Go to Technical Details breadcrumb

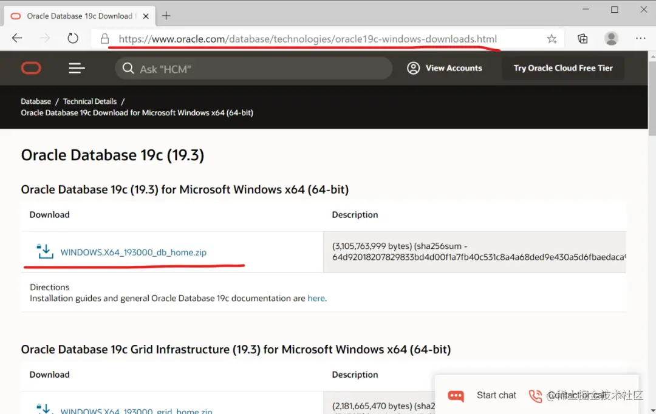coord(90,101)
